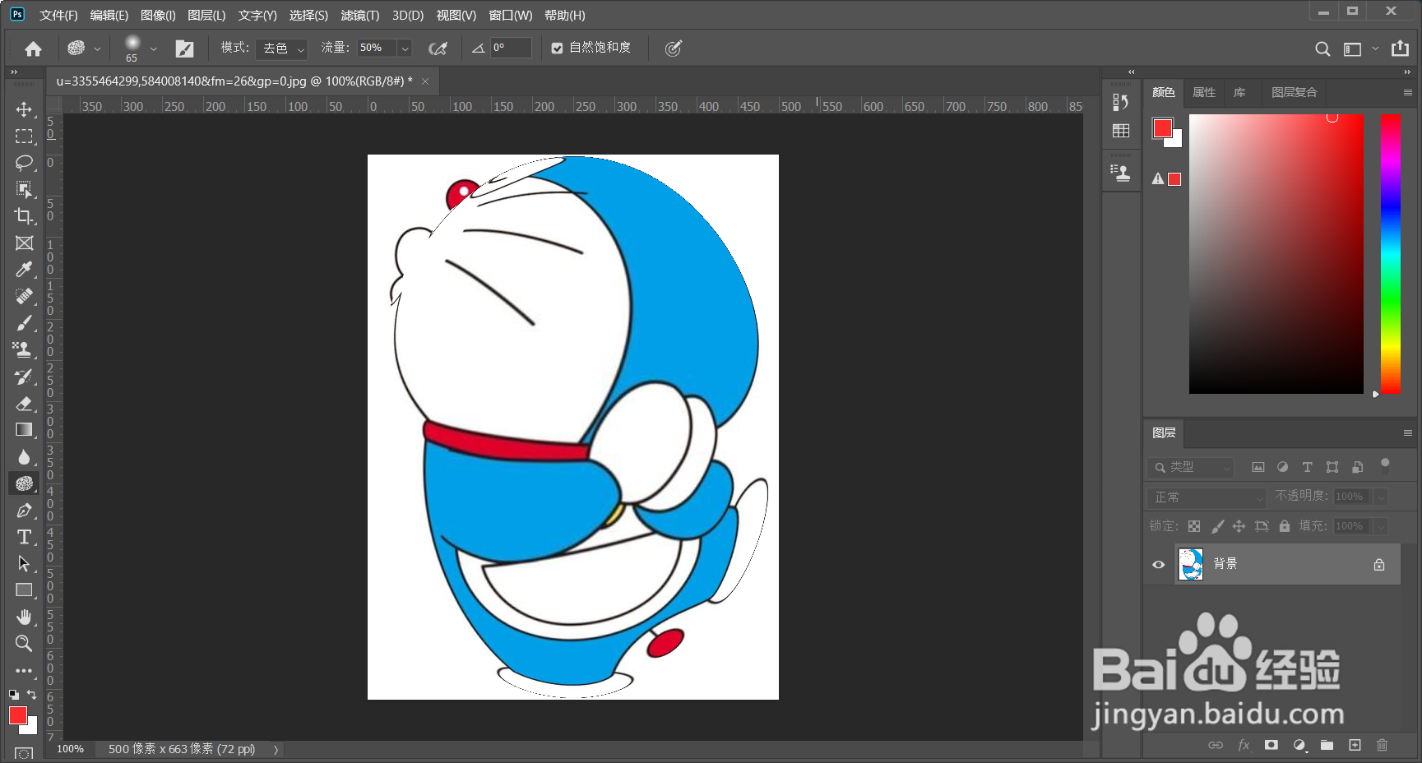Select the History Brush tool
Screen dimensions: 1422x763
pyautogui.click(x=24, y=377)
